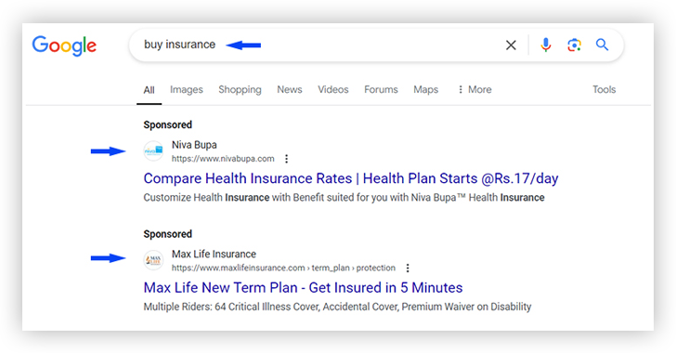Open the Niva Bupa ad's three-dot options

(286, 159)
